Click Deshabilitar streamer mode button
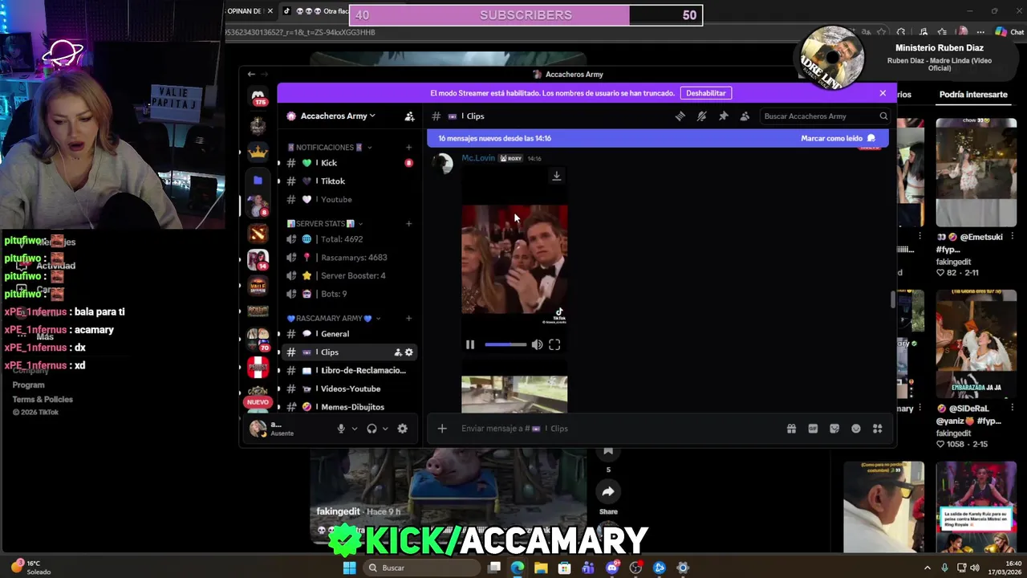Image resolution: width=1027 pixels, height=578 pixels. pyautogui.click(x=706, y=93)
